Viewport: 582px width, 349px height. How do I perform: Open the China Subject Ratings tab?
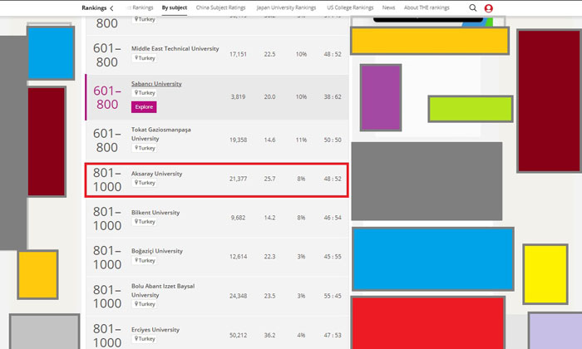tap(221, 7)
